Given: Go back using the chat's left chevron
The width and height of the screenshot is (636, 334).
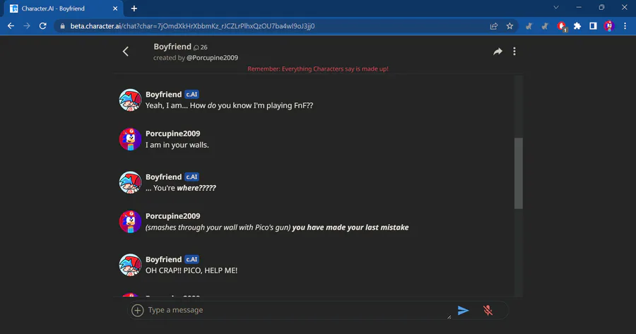Looking at the screenshot, I should (x=126, y=52).
